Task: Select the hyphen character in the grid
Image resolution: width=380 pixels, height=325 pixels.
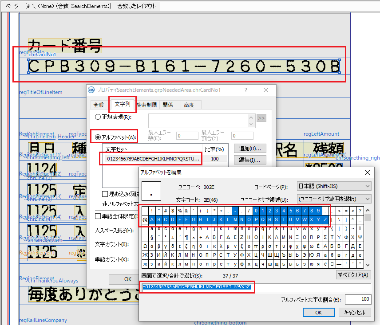Action: pos(235,211)
